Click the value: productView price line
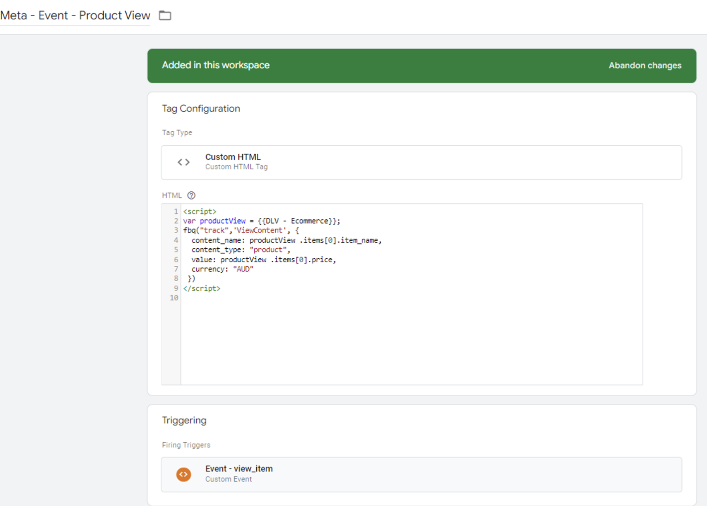707x506 pixels. [x=264, y=260]
